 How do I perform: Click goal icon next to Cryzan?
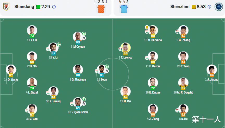coord(84,34)
